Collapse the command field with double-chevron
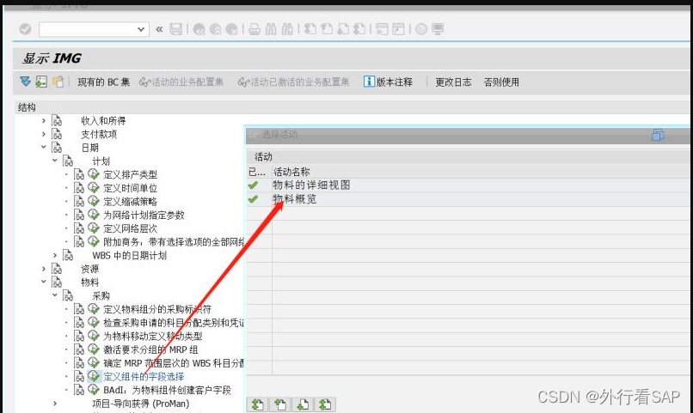This screenshot has width=693, height=413. coord(159,29)
